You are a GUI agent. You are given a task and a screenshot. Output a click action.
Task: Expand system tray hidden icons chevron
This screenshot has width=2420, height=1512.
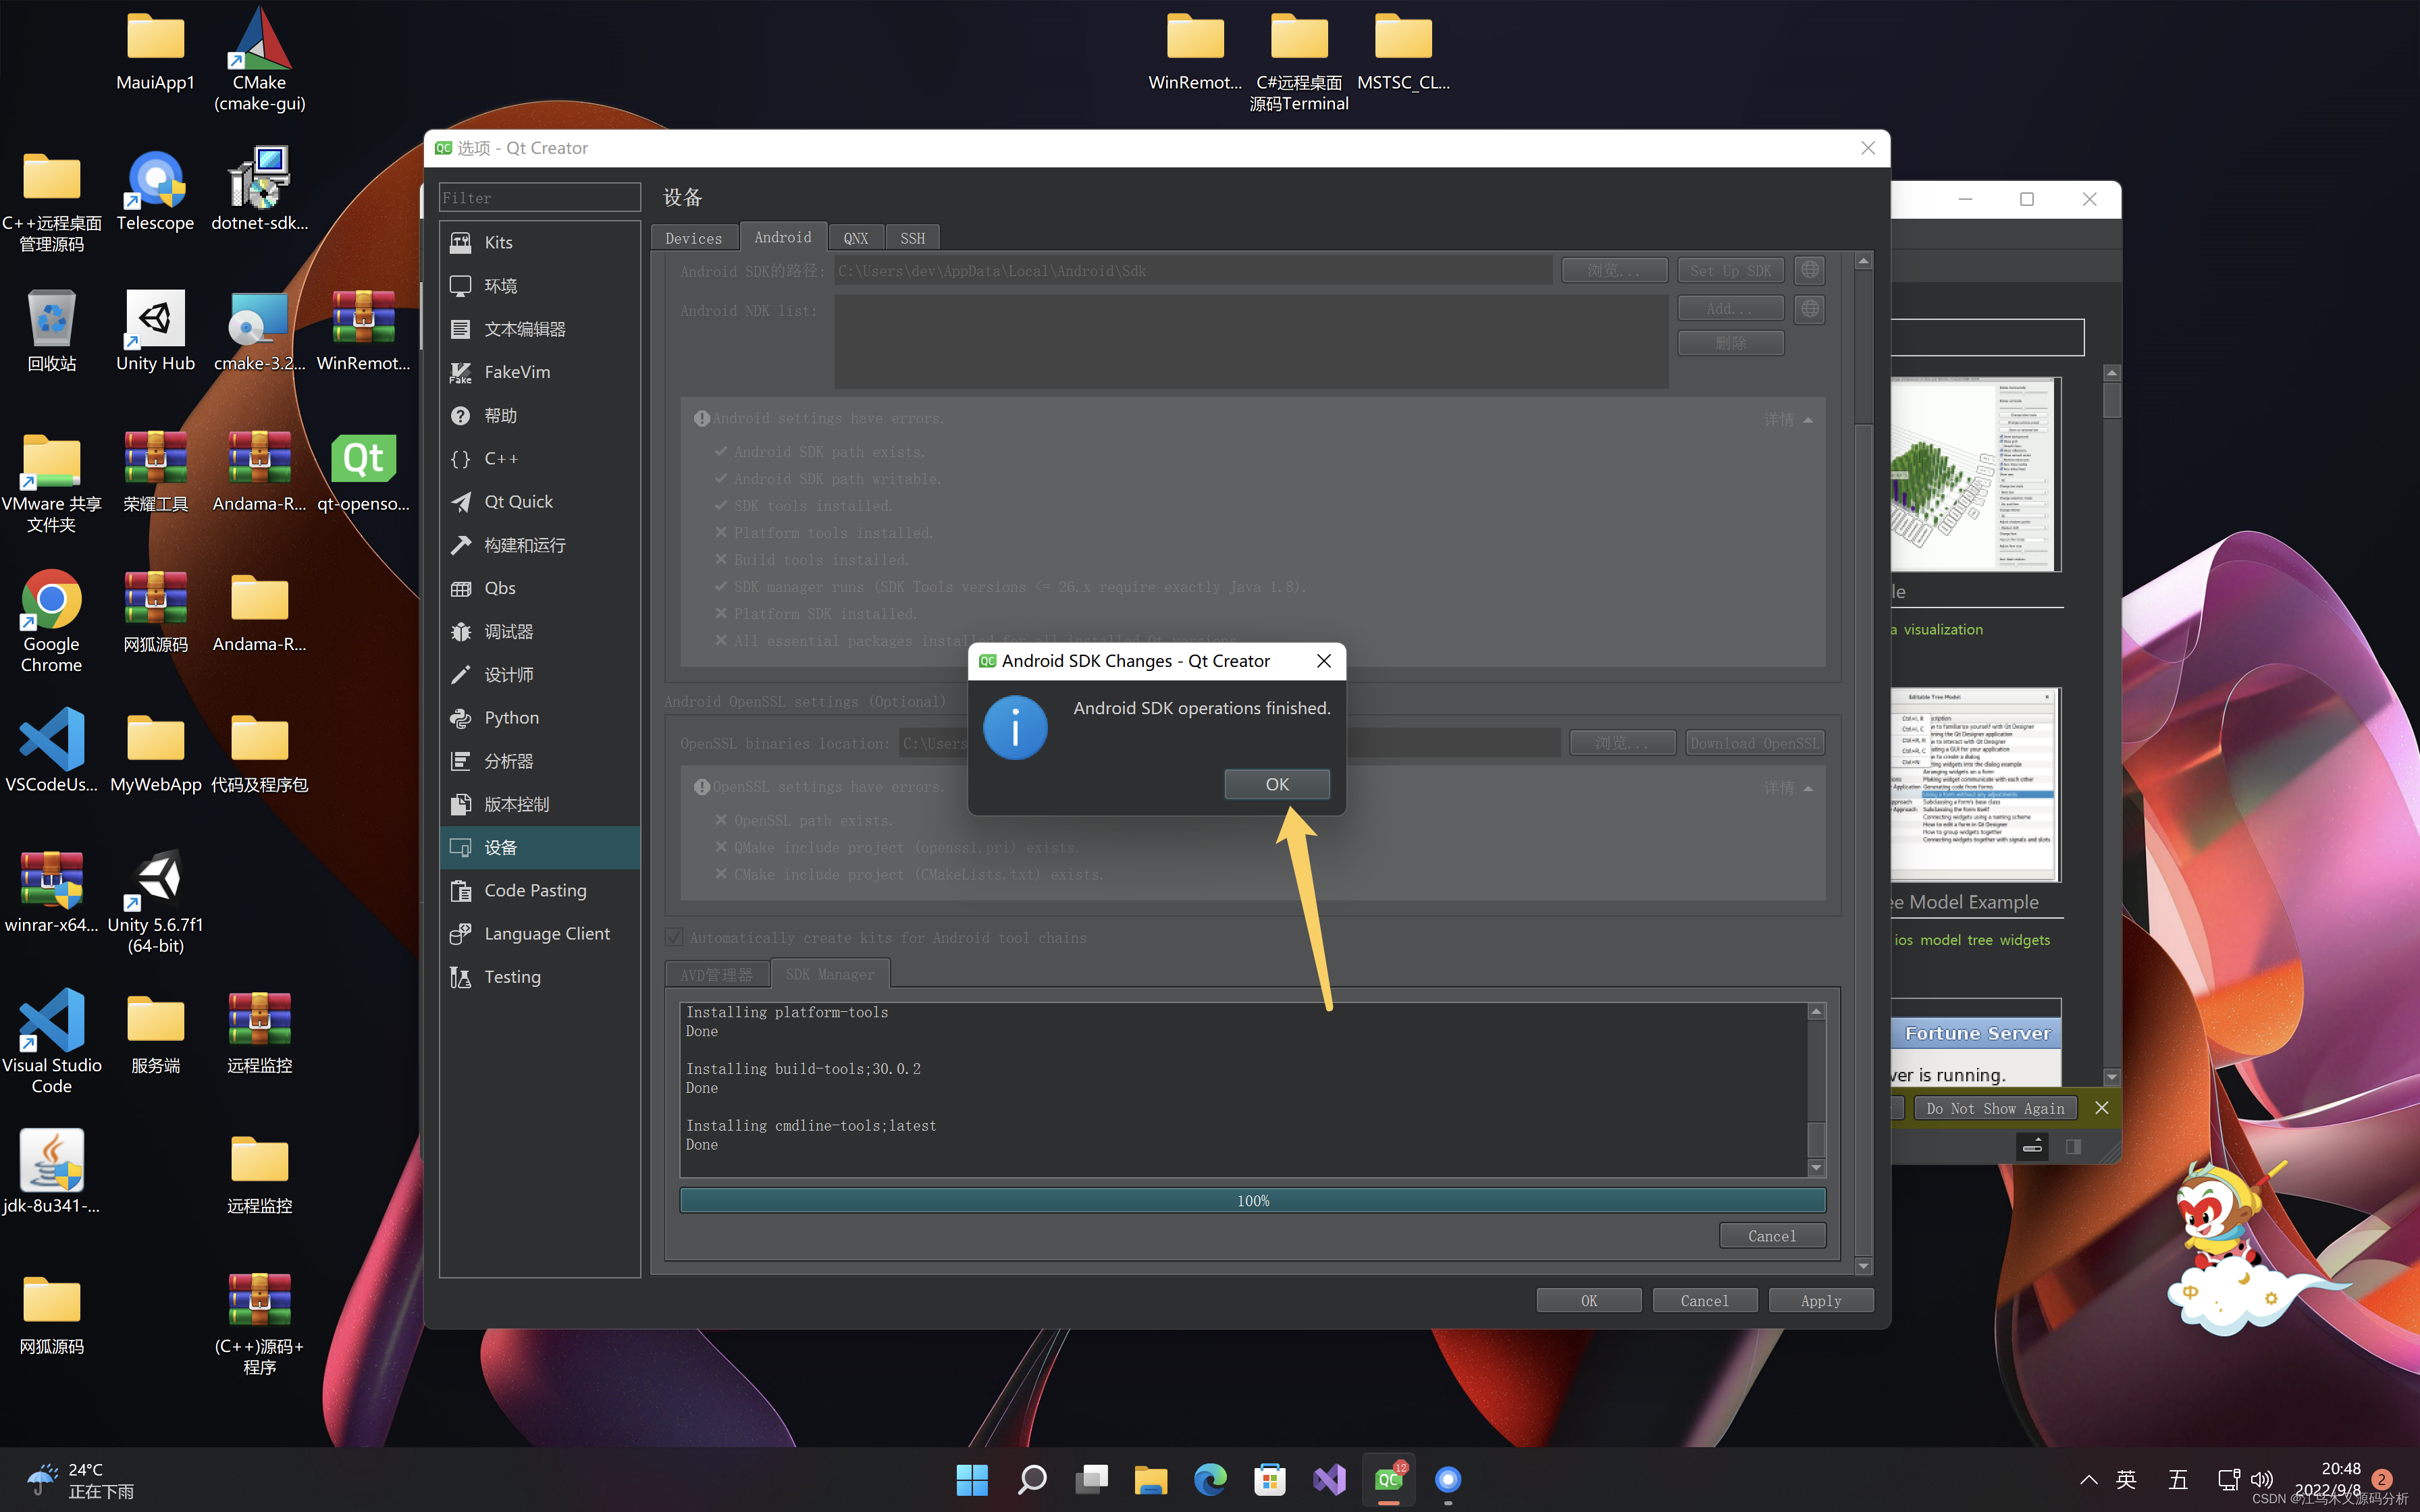2088,1479
